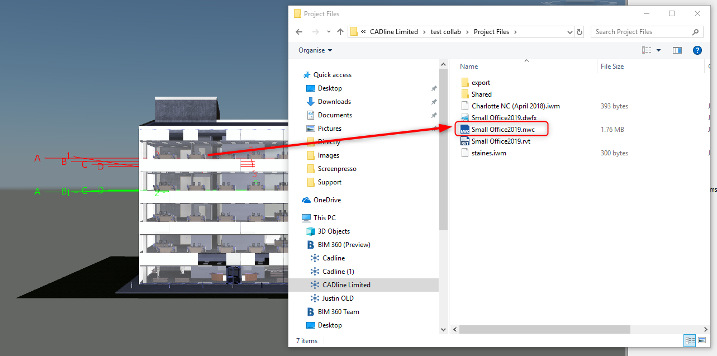Switch to details view button in status bar
This screenshot has width=717, height=356.
click(x=690, y=340)
